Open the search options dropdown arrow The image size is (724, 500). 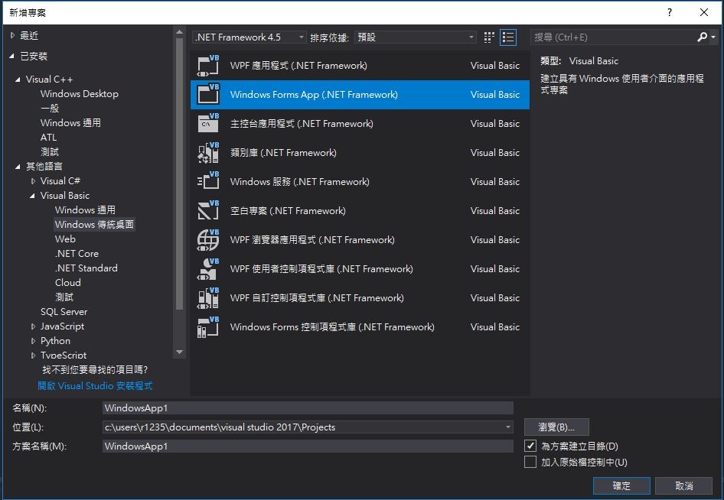pos(713,37)
